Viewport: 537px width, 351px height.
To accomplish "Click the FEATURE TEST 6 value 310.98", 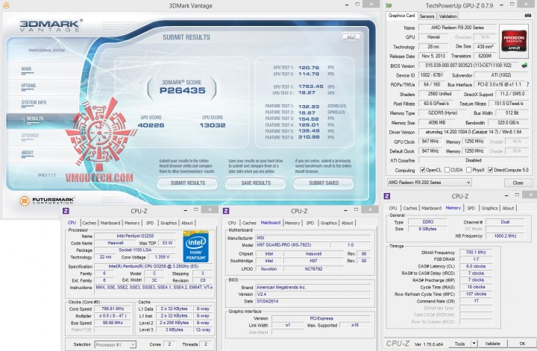I will pyautogui.click(x=309, y=137).
